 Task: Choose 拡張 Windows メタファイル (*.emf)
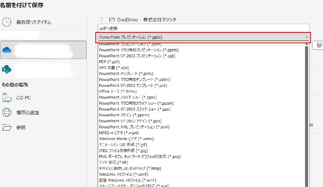pyautogui.click(x=128, y=180)
